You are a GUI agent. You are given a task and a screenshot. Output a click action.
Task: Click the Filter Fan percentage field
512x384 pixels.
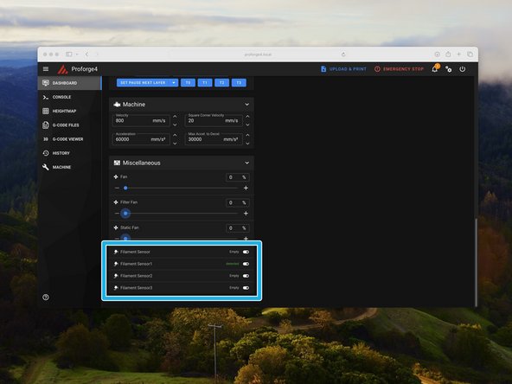(x=237, y=202)
